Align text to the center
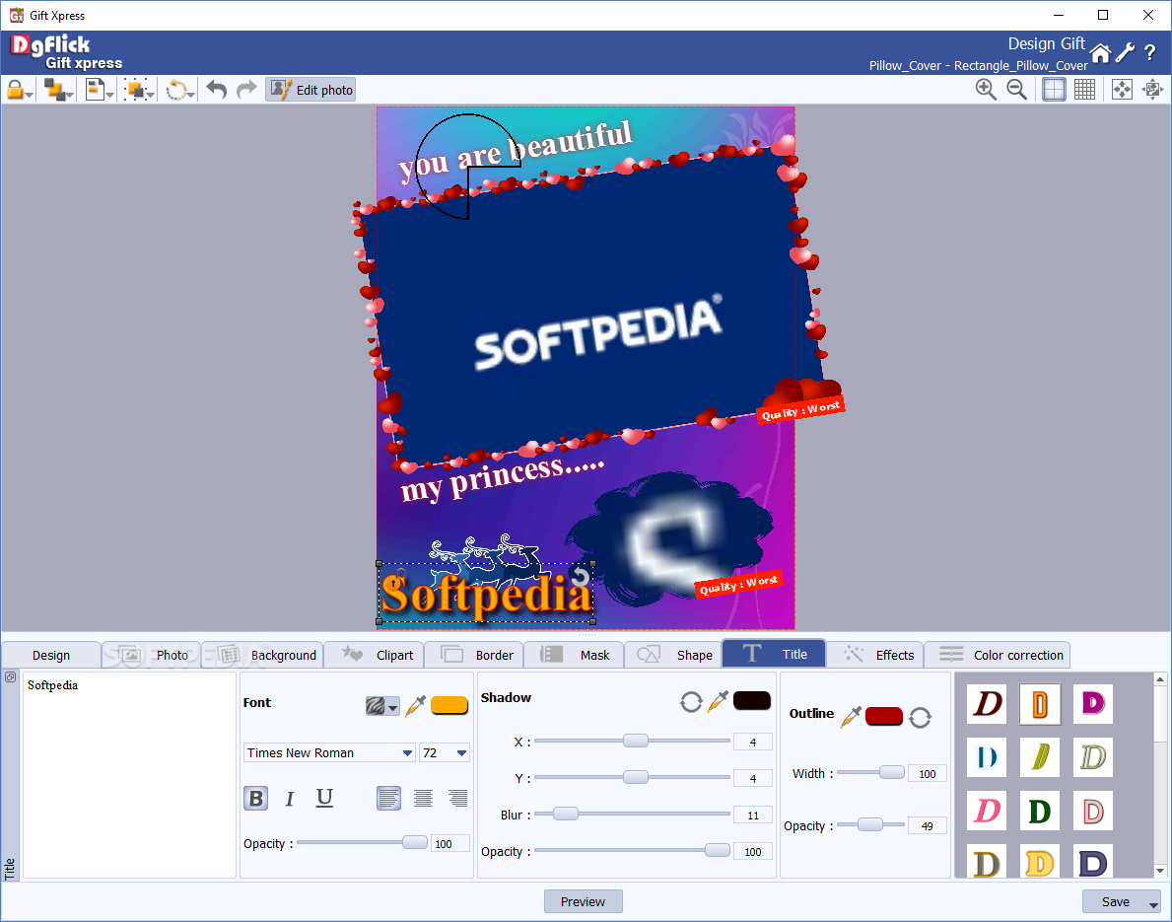The height and width of the screenshot is (922, 1172). pos(423,799)
